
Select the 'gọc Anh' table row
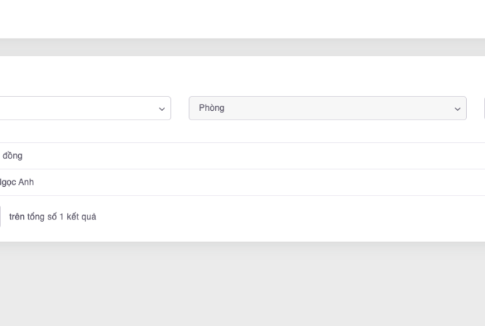pyautogui.click(x=217, y=182)
